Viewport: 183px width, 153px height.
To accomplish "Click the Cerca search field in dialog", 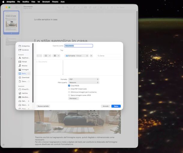I will coord(109,56).
